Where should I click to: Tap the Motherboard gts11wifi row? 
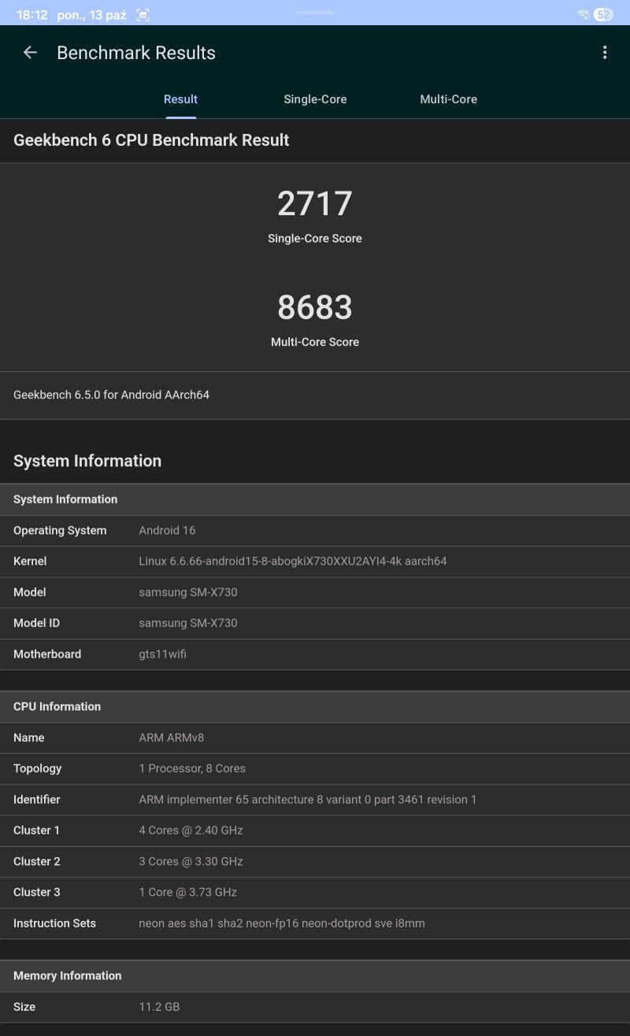tap(315, 654)
